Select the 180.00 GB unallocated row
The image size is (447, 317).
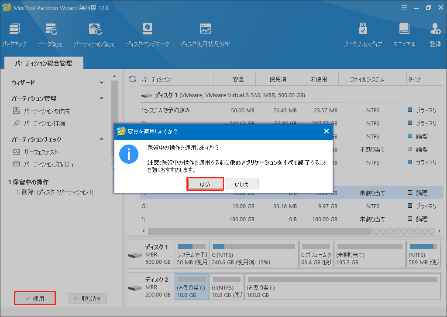point(291,219)
